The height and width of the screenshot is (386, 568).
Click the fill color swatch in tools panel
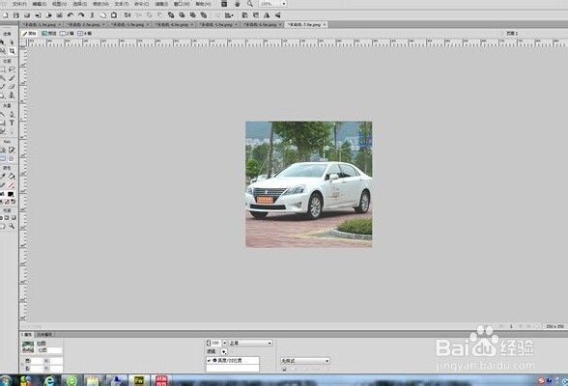[x=11, y=194]
